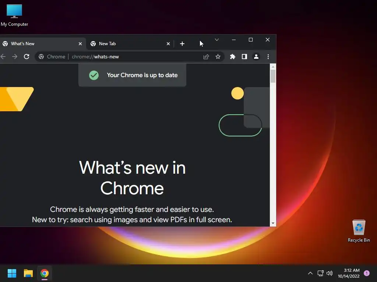
Task: Open the profile avatar menu
Action: [256, 57]
